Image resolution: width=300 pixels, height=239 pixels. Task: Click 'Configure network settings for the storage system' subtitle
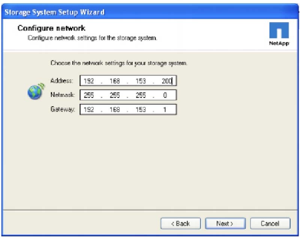(x=92, y=38)
